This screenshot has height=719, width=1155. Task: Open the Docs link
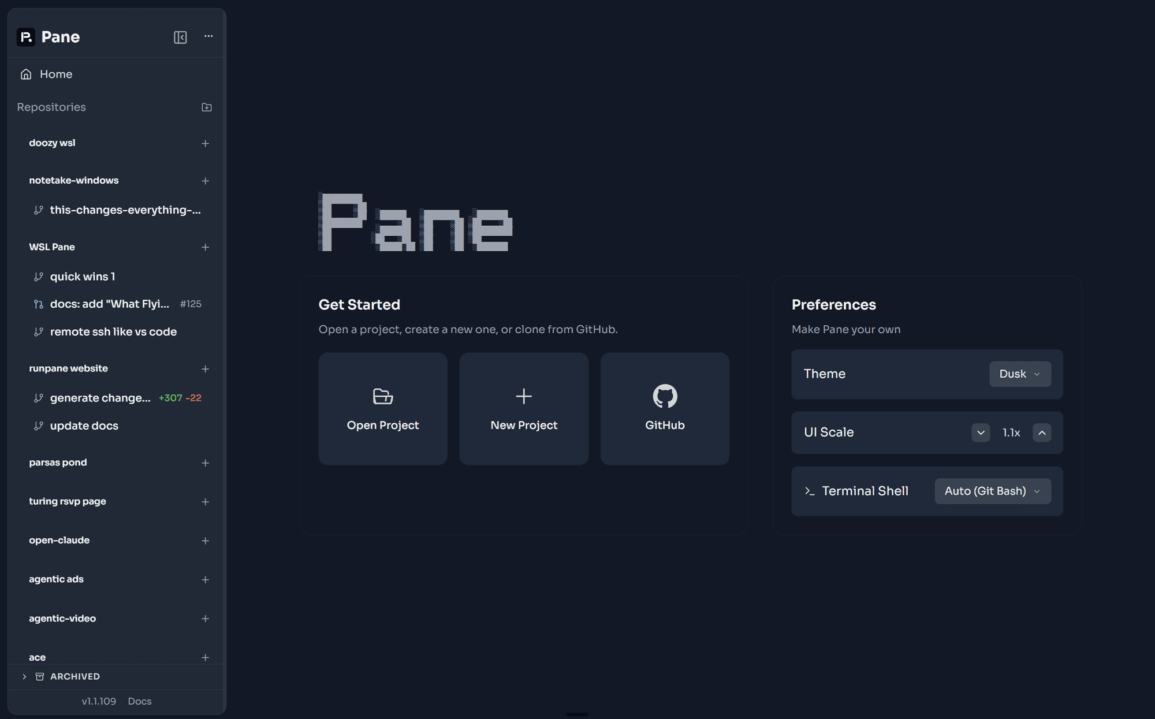[139, 701]
